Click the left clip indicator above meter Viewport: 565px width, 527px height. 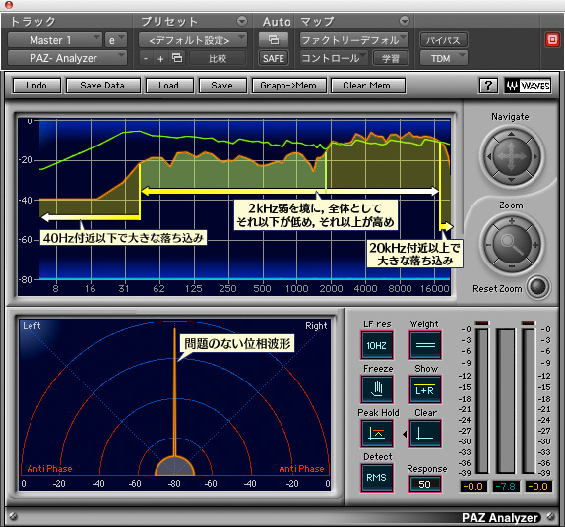[x=482, y=322]
